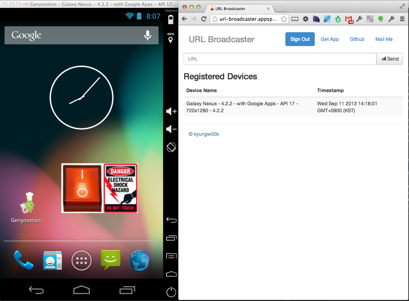409x301 pixels.
Task: Tap the Danger Electrical Shock Hazard image
Action: click(x=121, y=188)
